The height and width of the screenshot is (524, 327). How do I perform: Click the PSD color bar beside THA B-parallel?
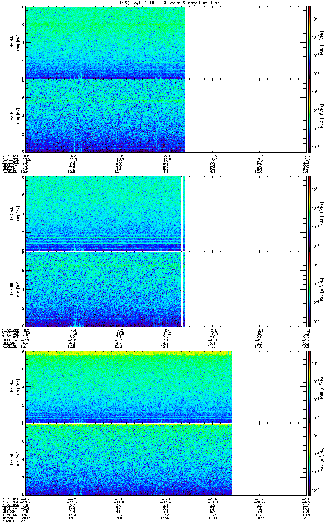click(310, 115)
